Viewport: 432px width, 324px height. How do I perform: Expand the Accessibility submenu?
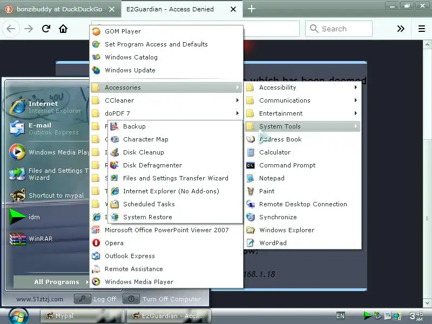(x=302, y=87)
